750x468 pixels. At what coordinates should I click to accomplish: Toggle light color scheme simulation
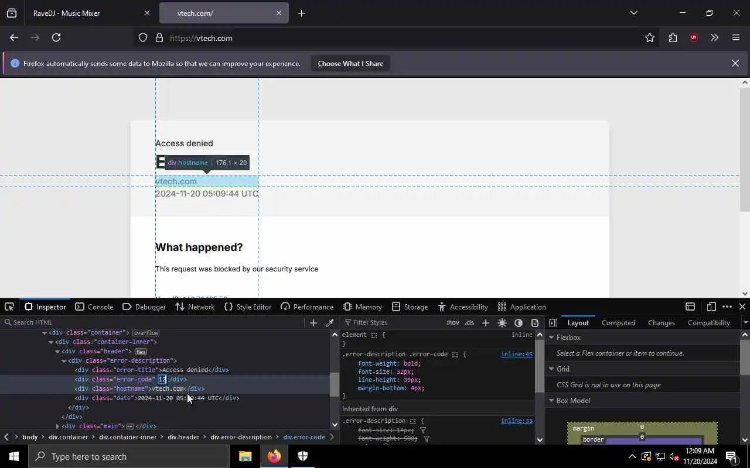coord(502,322)
